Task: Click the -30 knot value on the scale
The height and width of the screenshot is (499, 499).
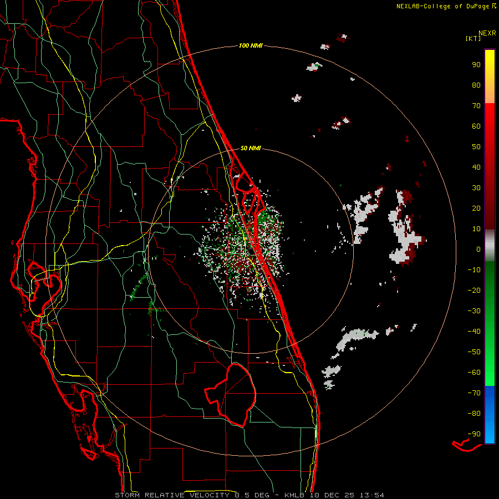Action: [474, 311]
